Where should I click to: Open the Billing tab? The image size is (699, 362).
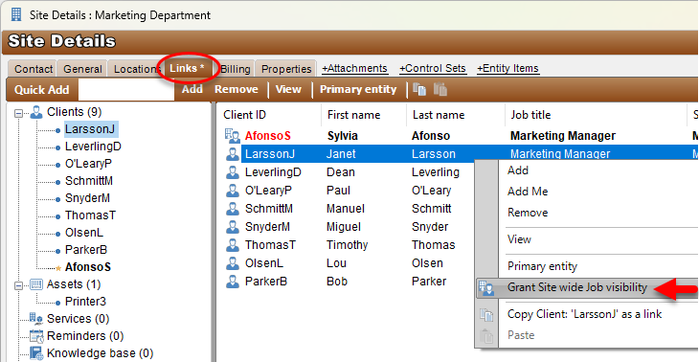236,69
